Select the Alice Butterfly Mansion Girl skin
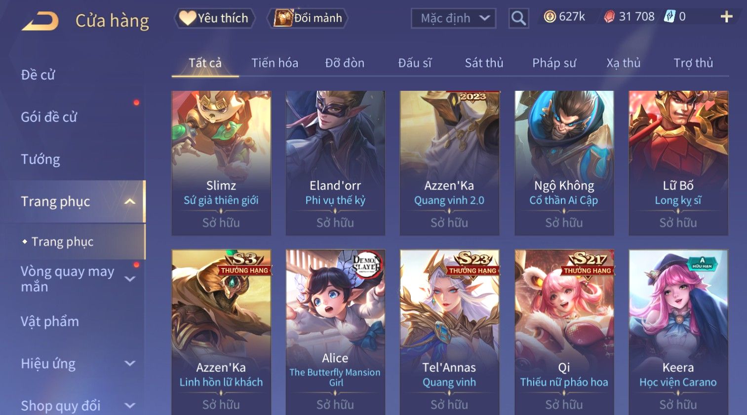Screen dimensions: 747x415 [x=335, y=332]
